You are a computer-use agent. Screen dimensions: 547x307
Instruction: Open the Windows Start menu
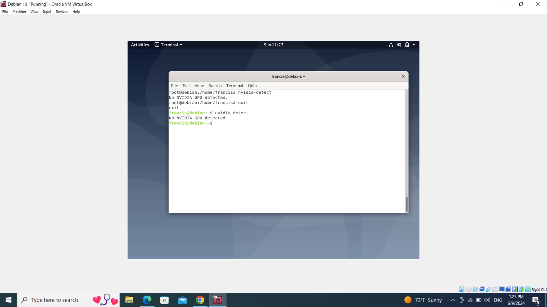(x=9, y=300)
